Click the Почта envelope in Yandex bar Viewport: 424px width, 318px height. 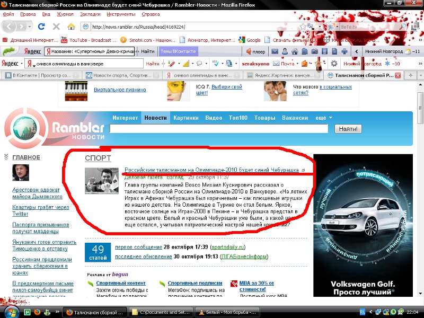pos(284,64)
